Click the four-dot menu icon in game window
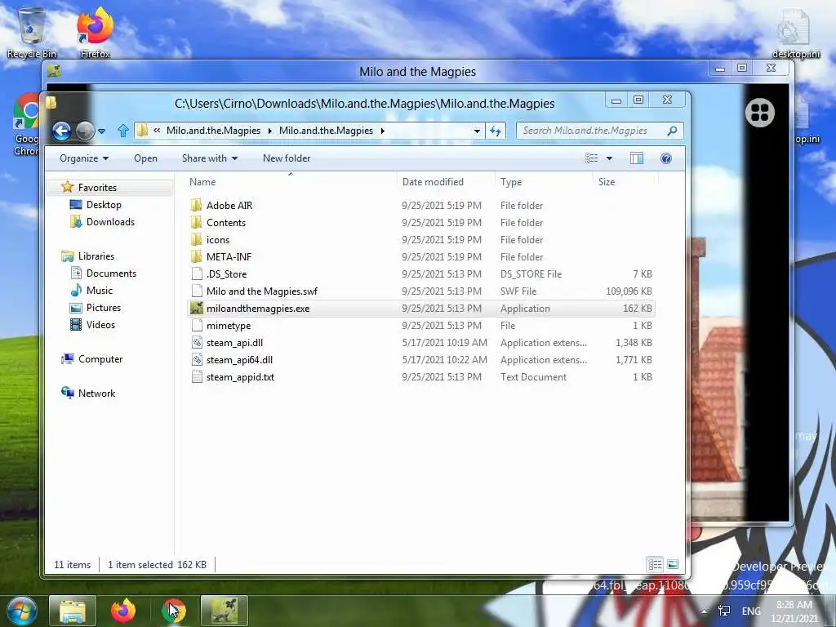Screen dimensions: 836x627 click(760, 113)
